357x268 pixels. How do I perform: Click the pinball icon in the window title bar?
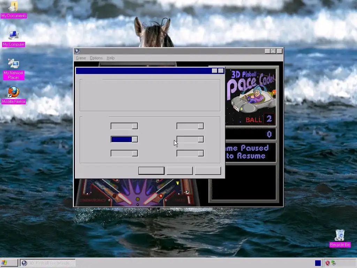click(x=77, y=51)
